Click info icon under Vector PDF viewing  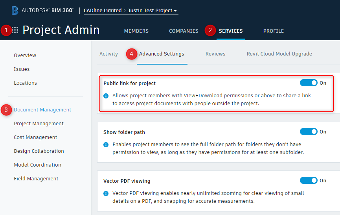(x=106, y=193)
